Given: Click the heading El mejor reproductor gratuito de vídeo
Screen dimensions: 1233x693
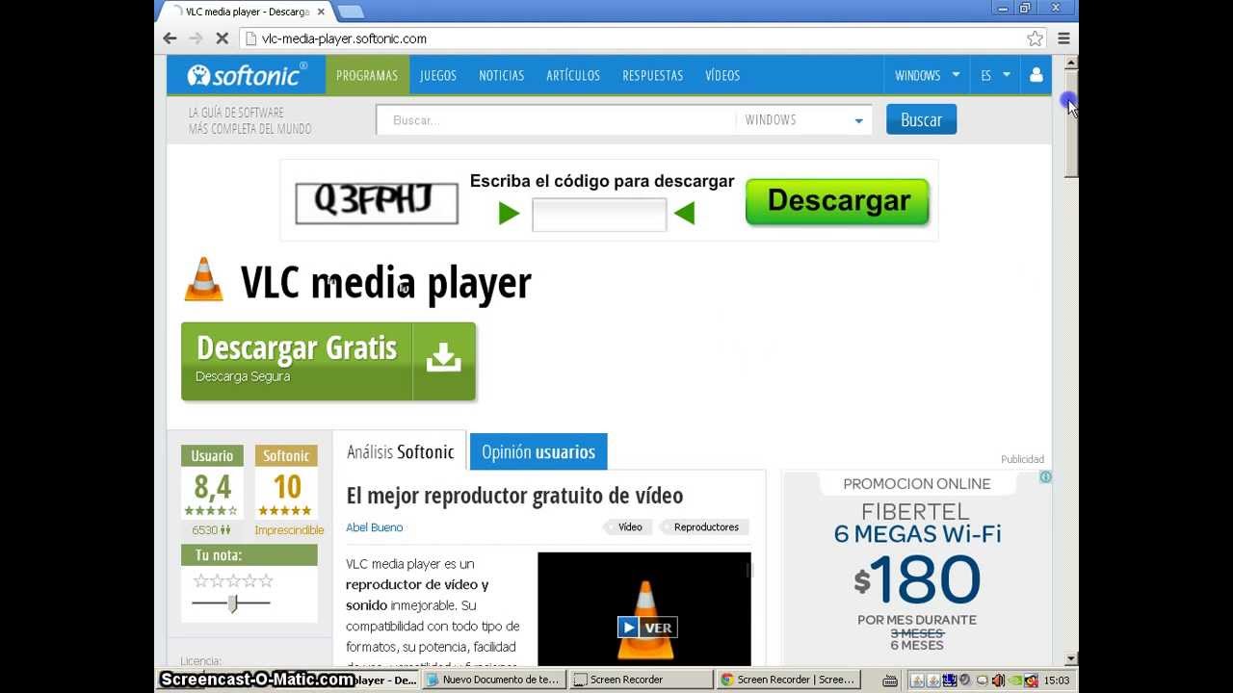Looking at the screenshot, I should point(514,496).
